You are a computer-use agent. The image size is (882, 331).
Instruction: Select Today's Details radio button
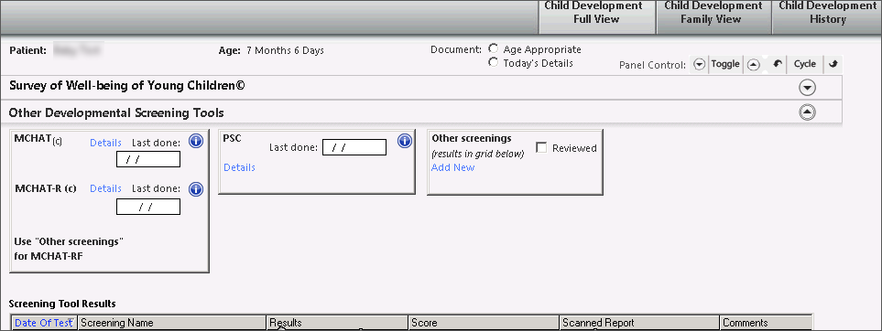click(x=494, y=62)
